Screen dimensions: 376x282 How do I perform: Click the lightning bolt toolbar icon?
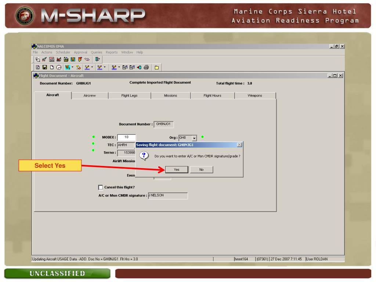click(x=80, y=59)
